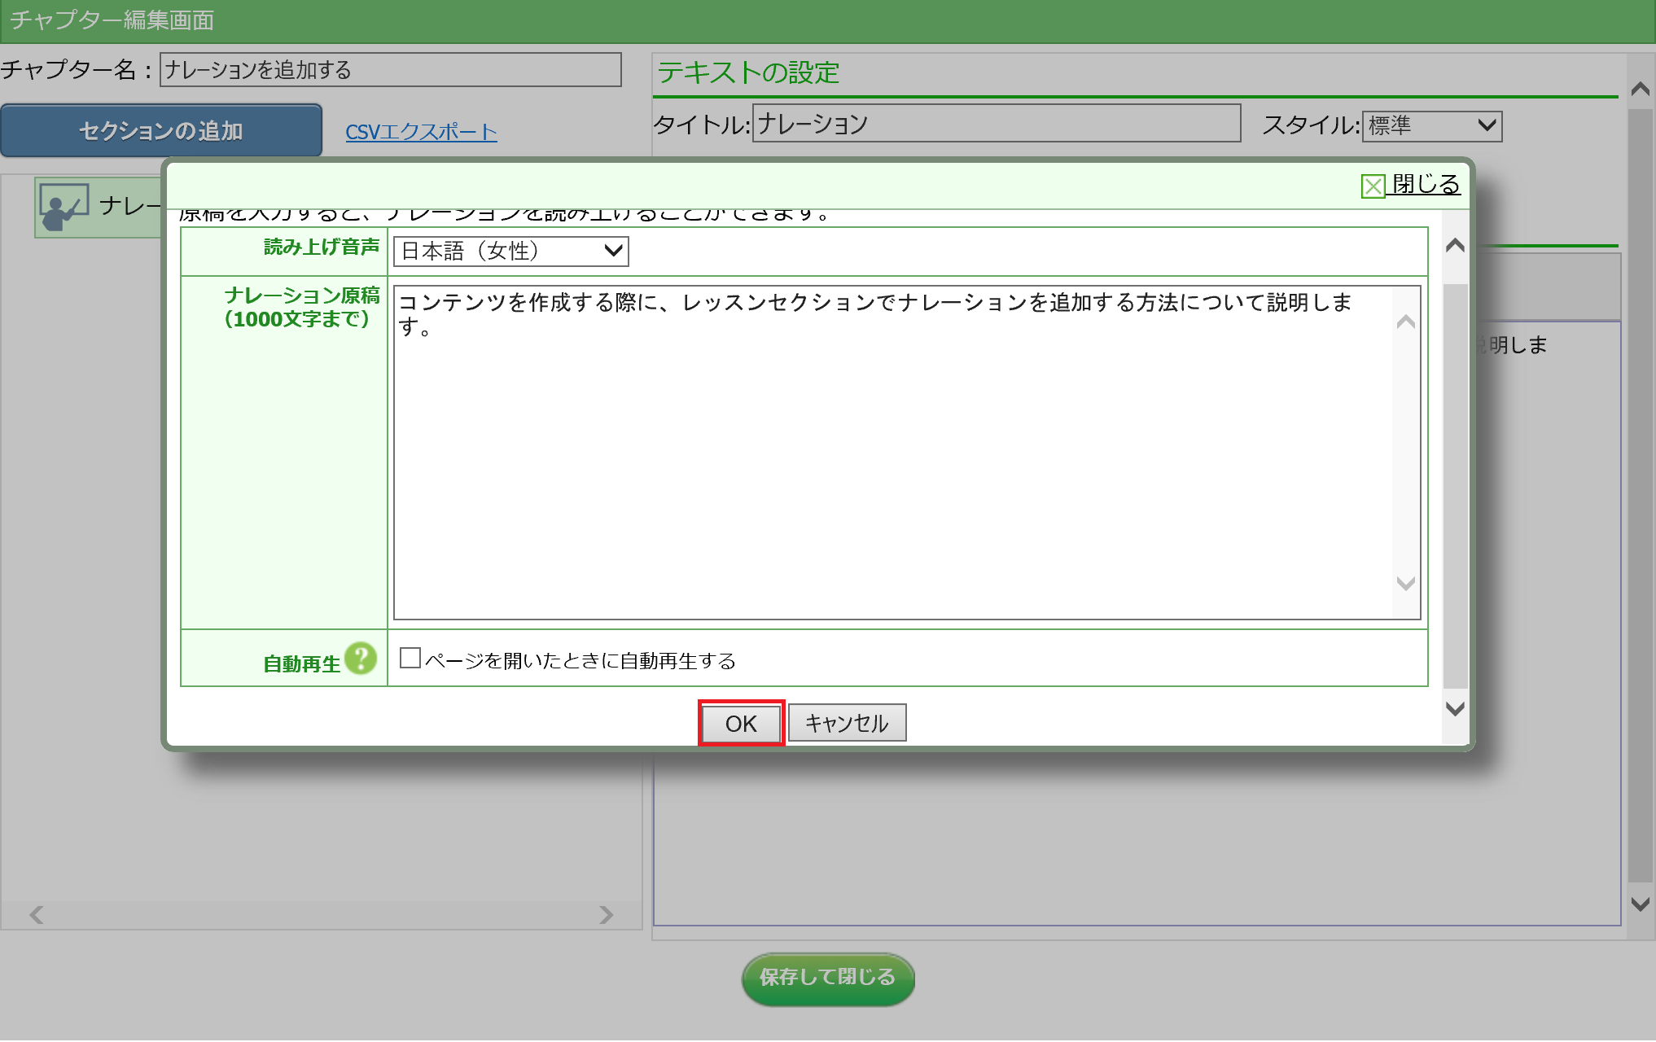Image resolution: width=1656 pixels, height=1042 pixels.
Task: Open the 読み上げ音声 voice dropdown
Action: coord(510,251)
